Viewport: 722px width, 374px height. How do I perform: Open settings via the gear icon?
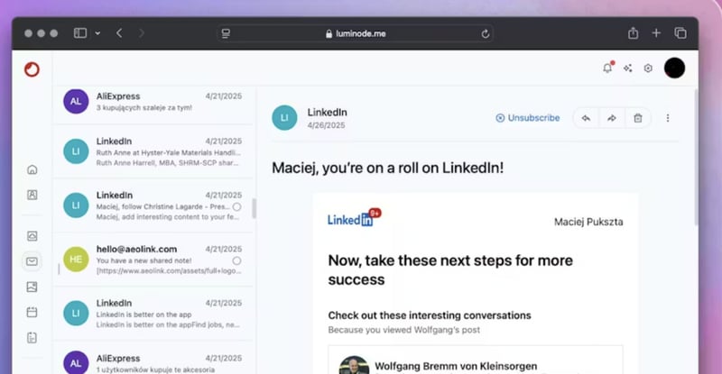pyautogui.click(x=648, y=68)
